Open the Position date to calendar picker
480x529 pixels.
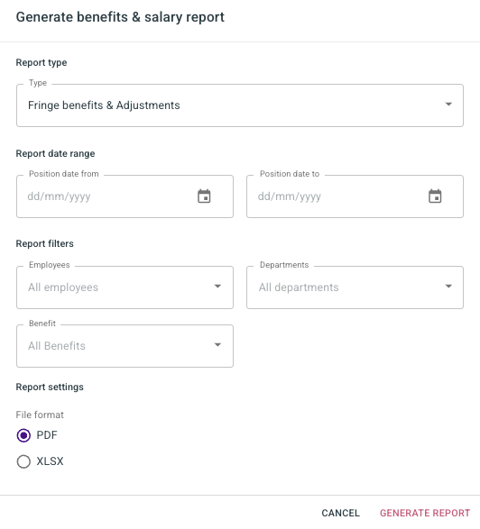click(x=435, y=196)
